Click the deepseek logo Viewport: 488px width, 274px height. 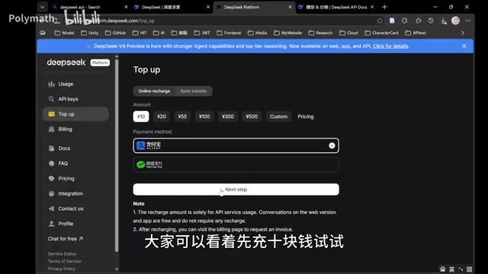pyautogui.click(x=66, y=62)
